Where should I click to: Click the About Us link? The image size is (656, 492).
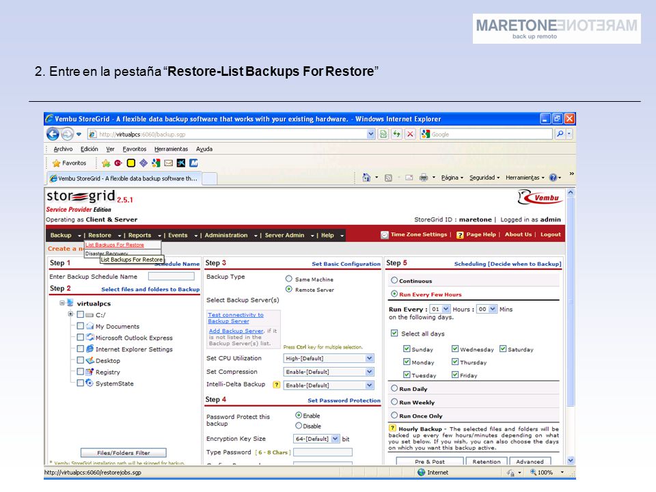pos(519,234)
